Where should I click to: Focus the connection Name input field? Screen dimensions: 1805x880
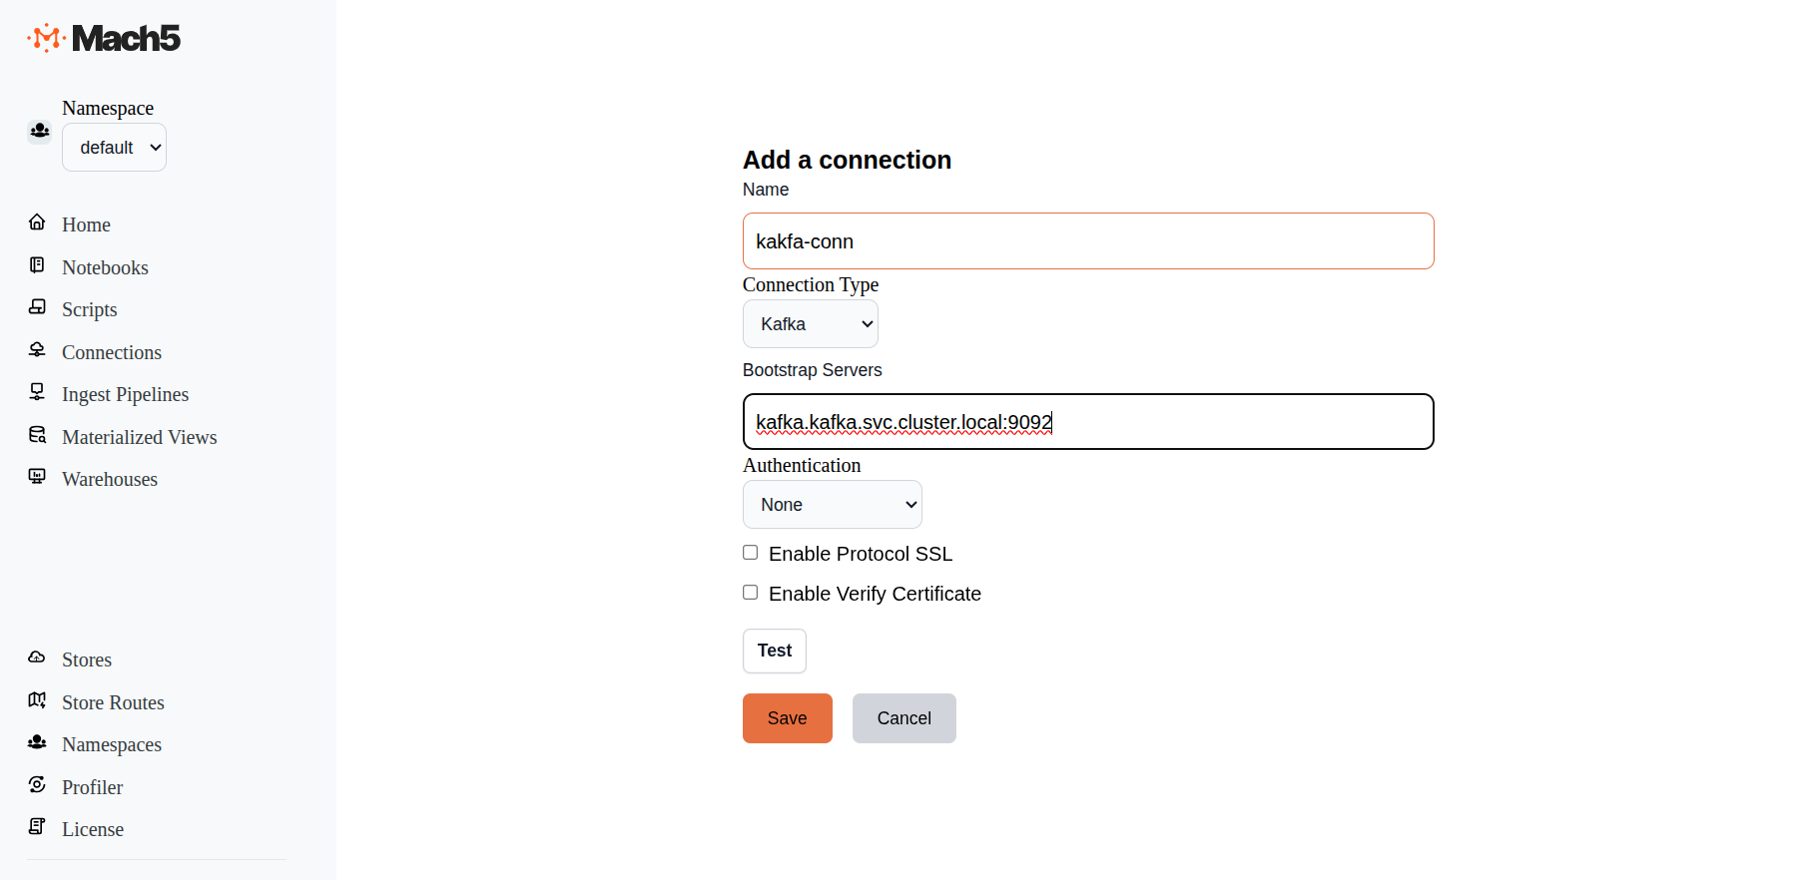coord(1088,241)
